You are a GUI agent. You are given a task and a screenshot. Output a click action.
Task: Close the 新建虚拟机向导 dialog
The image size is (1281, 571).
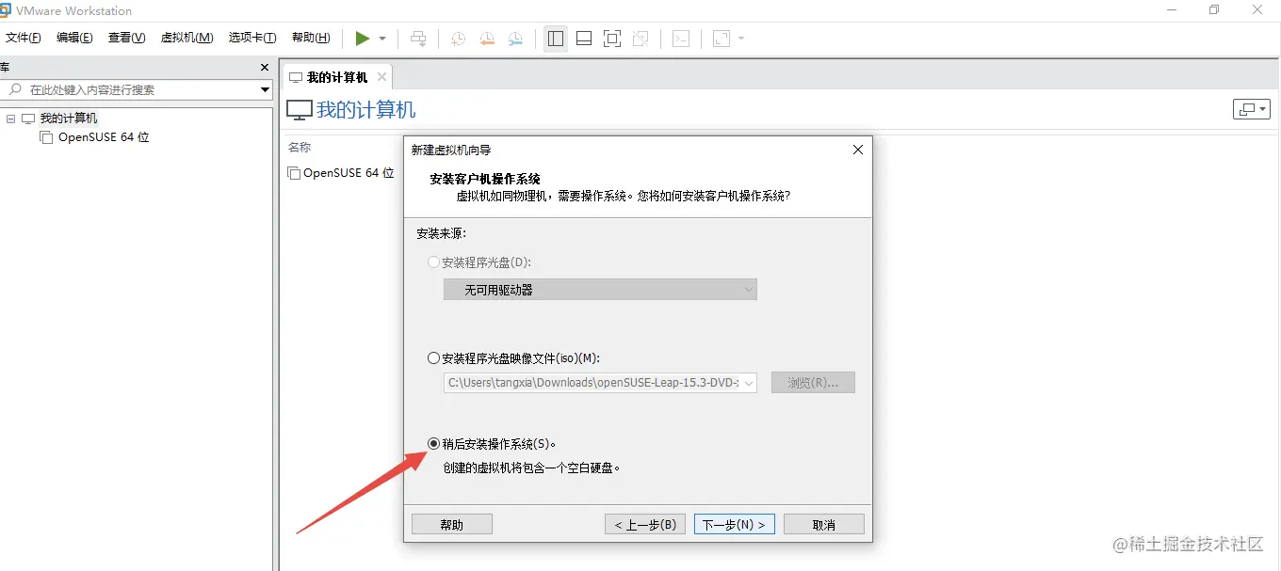tap(857, 150)
